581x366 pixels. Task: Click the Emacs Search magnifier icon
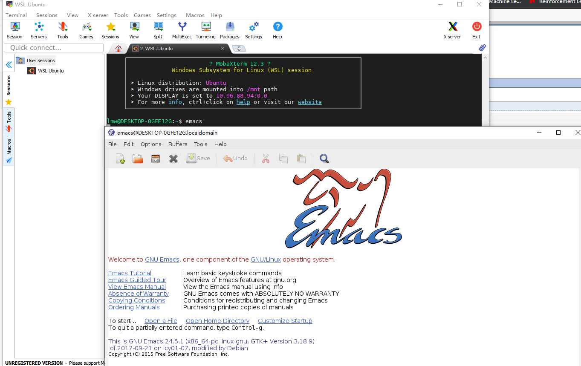[x=324, y=159]
